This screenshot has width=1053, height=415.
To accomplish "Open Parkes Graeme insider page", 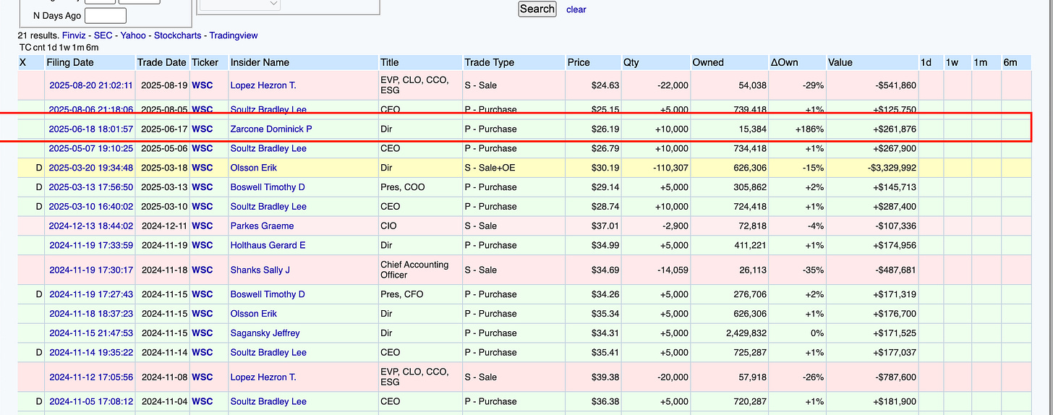I will (x=263, y=226).
